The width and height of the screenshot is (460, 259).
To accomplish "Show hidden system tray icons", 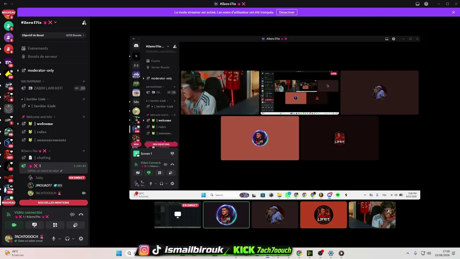I will tap(408, 253).
